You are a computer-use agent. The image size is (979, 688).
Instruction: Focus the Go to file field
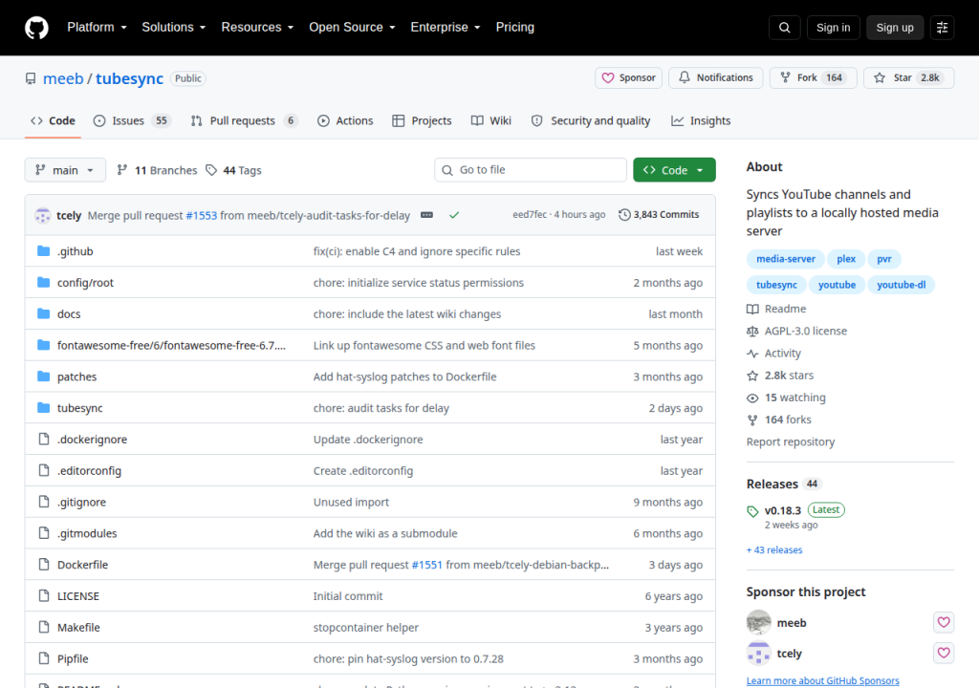[x=531, y=170]
